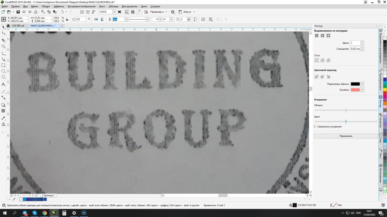Click the Import icon in toolbar
387x217 pixels.
pos(82,12)
